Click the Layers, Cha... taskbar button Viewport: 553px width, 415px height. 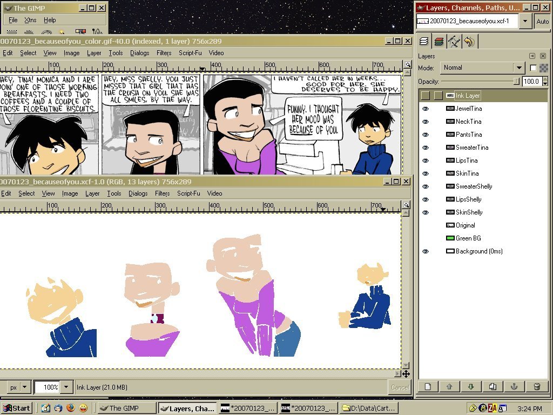pos(187,409)
